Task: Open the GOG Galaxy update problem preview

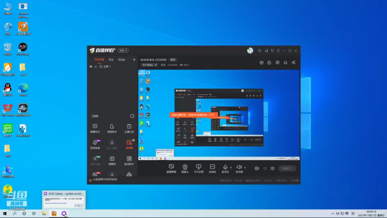Action: 64,200
